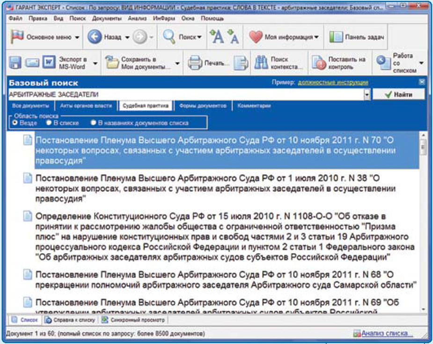The height and width of the screenshot is (344, 433).
Task: Open the Анализ списка link
Action: (384, 334)
